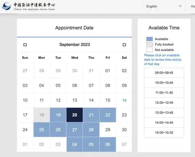Click date 11 on Monday column
The width and height of the screenshot is (195, 157).
42,100
